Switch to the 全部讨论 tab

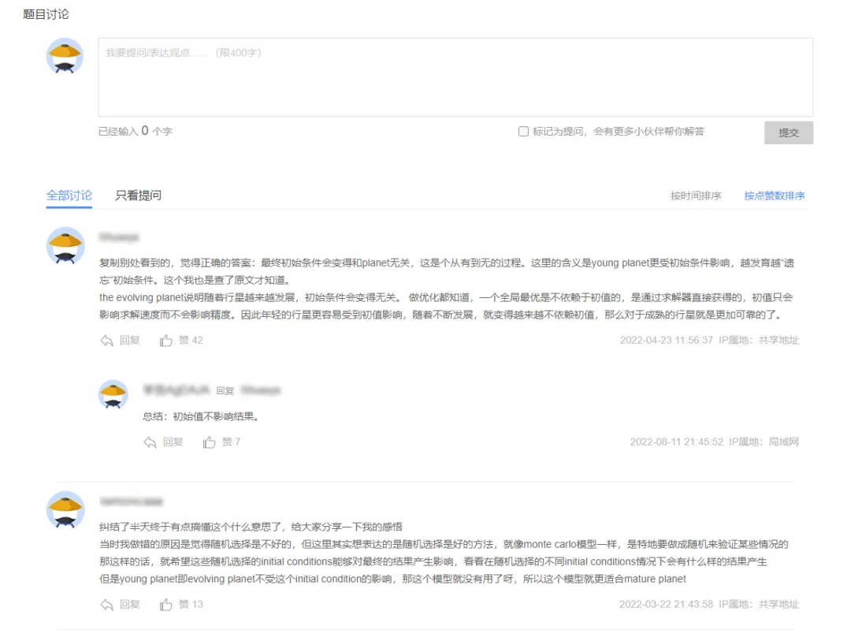[x=69, y=196]
